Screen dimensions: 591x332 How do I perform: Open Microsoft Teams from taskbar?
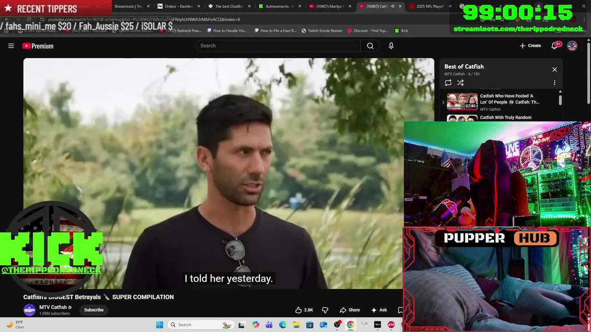tap(269, 325)
